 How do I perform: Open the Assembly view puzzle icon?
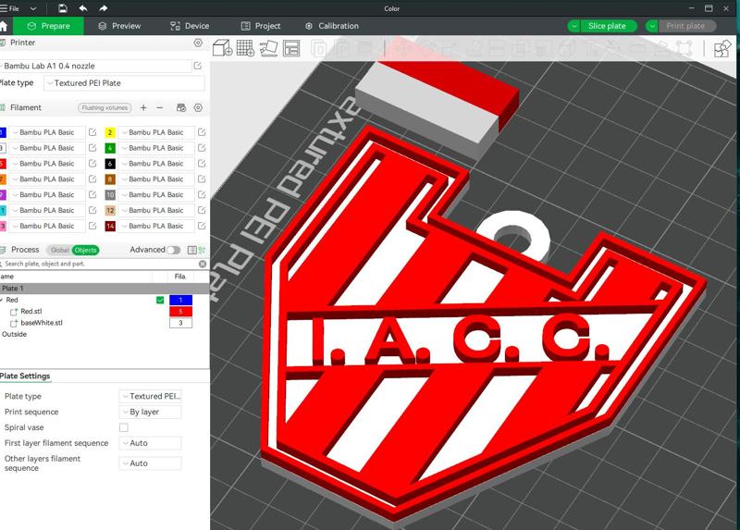click(x=722, y=48)
